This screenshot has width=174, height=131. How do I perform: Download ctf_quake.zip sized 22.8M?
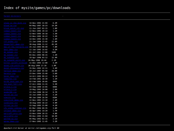click(11, 42)
